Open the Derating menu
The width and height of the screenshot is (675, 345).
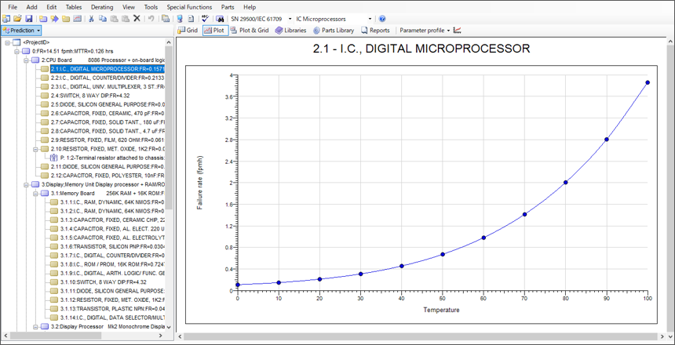tap(102, 7)
